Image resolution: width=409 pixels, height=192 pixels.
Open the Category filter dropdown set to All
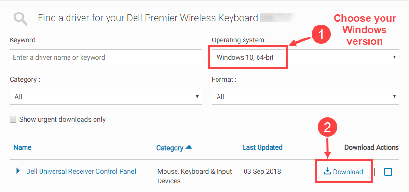tap(106, 97)
